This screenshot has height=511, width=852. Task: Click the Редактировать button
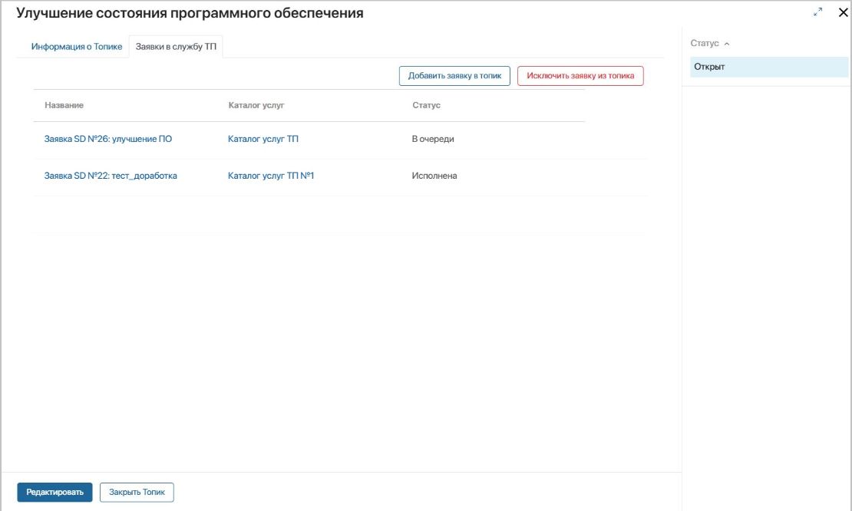(54, 493)
